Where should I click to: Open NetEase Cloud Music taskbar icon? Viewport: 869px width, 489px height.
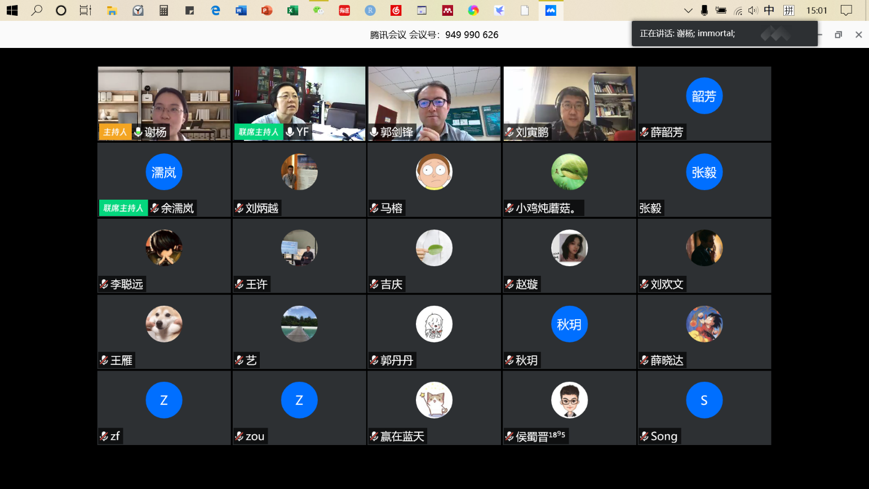click(x=396, y=10)
